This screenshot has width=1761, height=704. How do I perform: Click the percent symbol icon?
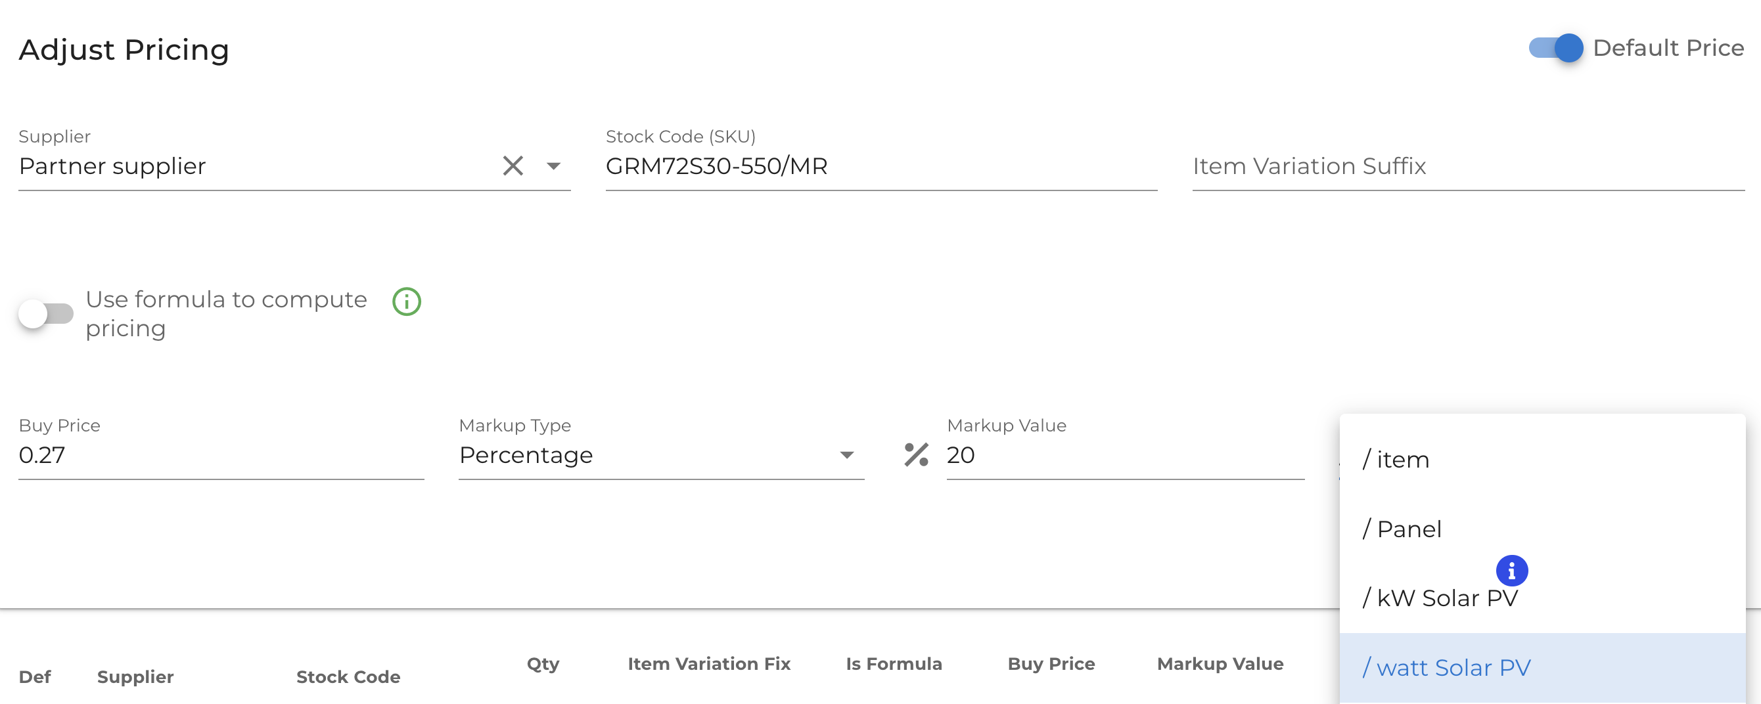pos(916,454)
